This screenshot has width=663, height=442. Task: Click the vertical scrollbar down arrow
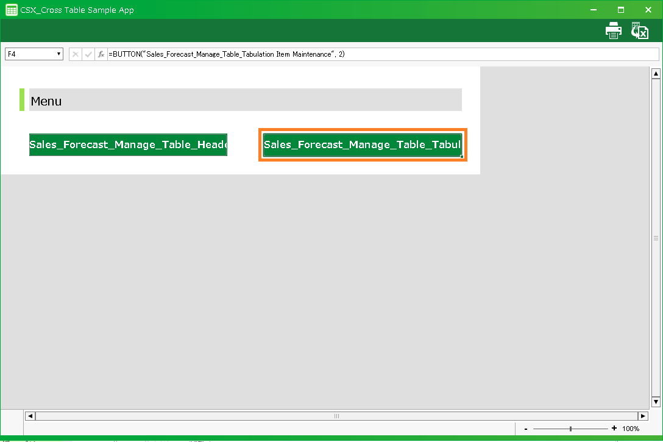click(x=656, y=402)
